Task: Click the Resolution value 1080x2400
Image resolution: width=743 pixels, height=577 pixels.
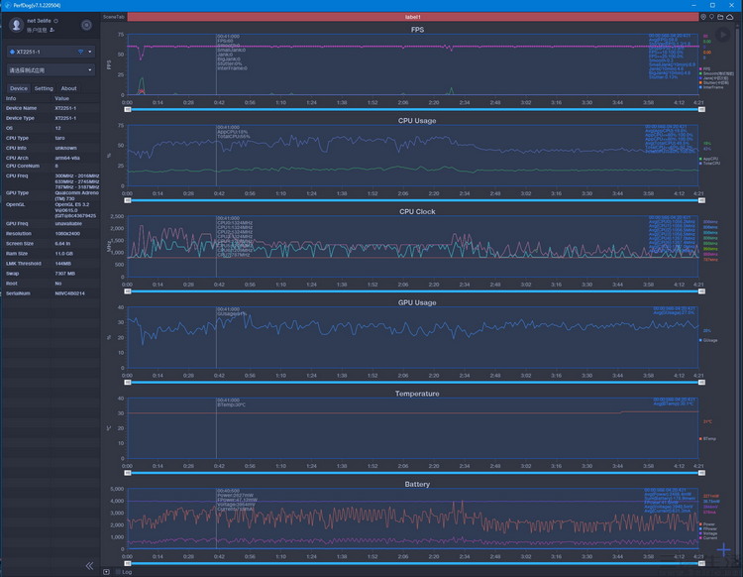Action: (67, 233)
